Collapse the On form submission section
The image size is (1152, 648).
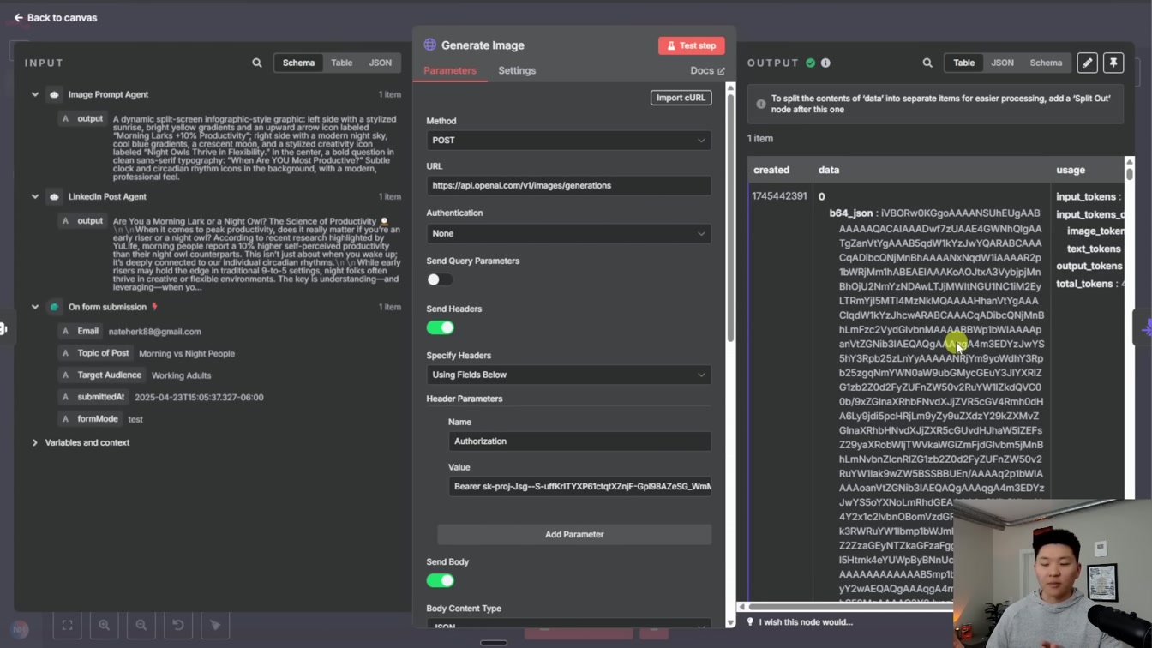coord(35,307)
